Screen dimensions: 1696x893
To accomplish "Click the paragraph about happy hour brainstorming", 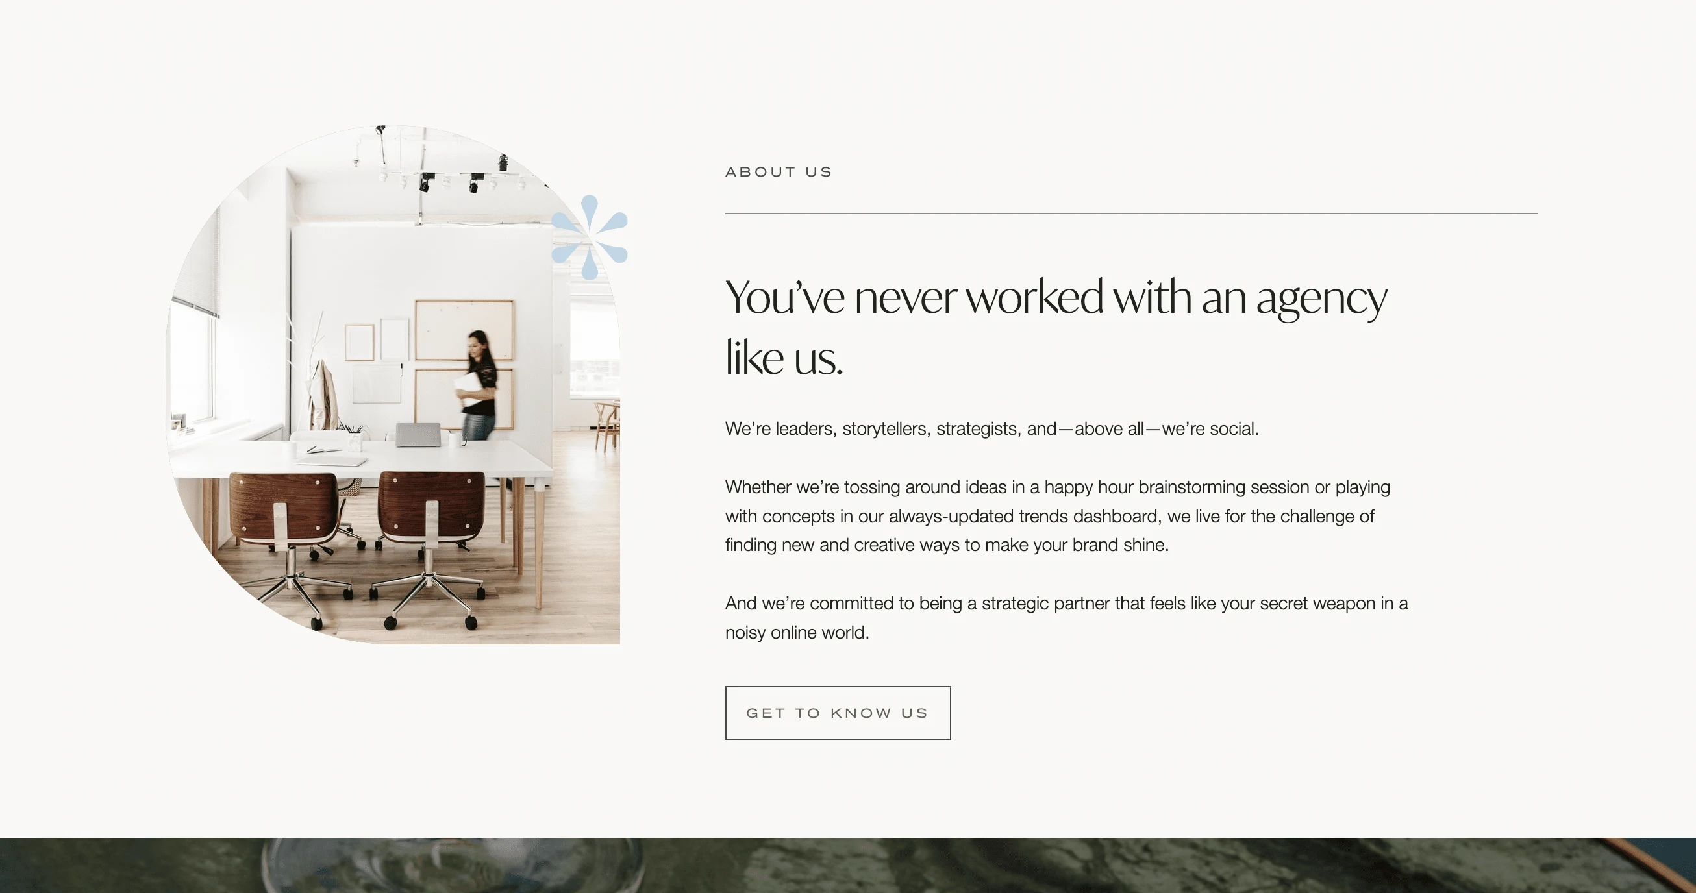I will 1057,516.
